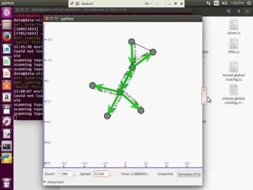This screenshot has width=253, height=190.
Task: Click the vertical slider beside python window
Action: [204, 96]
